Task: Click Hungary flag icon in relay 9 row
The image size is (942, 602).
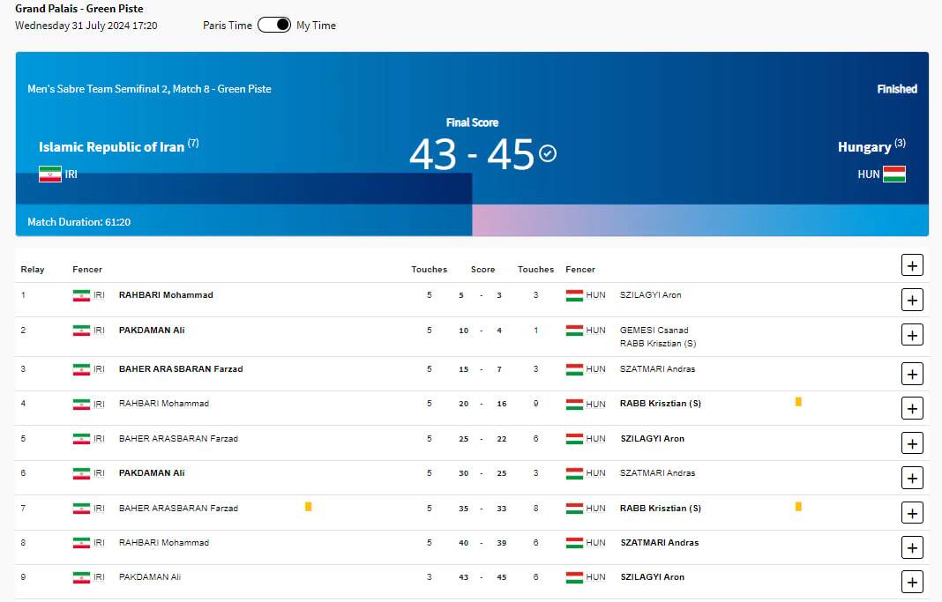Action: (575, 577)
